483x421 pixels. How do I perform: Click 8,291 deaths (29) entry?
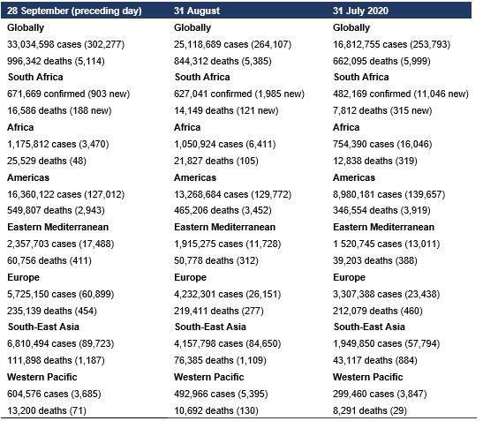pos(370,410)
